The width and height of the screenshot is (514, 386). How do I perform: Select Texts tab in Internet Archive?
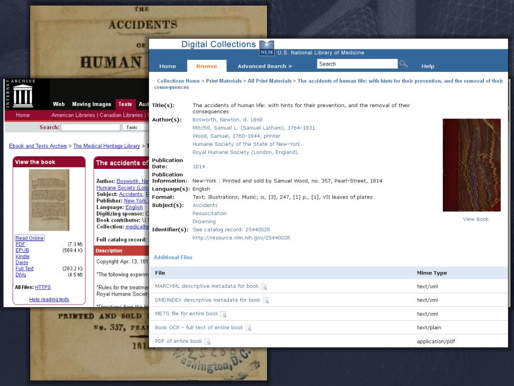(125, 104)
